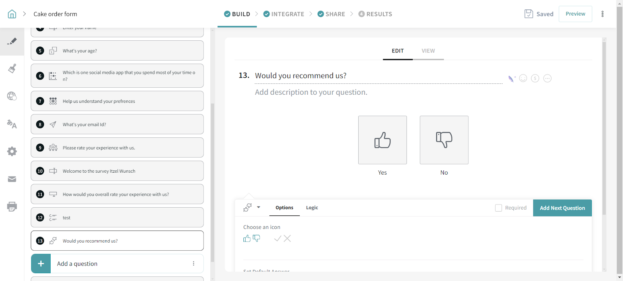Open the settings gear in left sidebar

click(x=12, y=151)
